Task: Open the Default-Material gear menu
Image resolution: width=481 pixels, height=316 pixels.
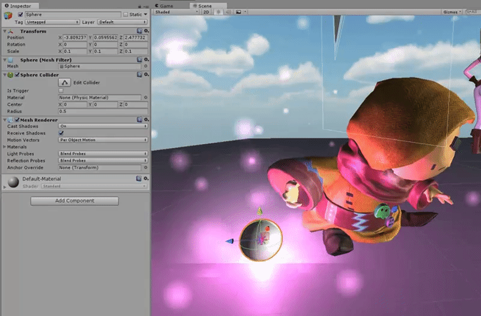Action: 146,178
